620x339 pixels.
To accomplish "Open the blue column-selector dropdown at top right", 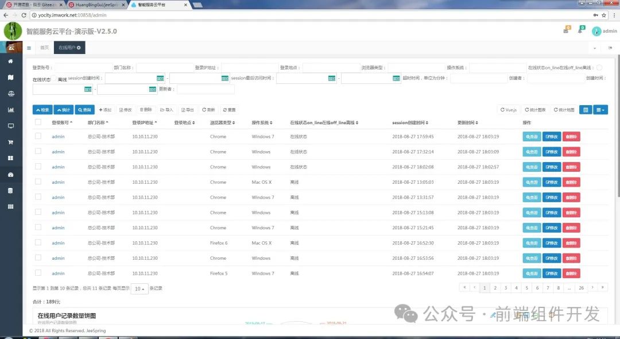I will click(x=600, y=109).
